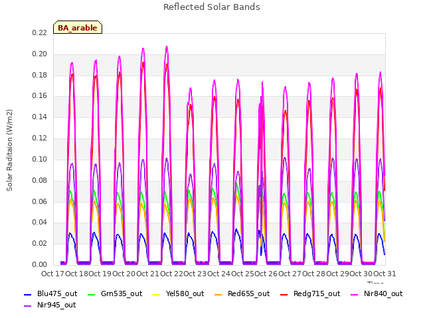Click the Redg715_out red legend swatch

click(x=284, y=295)
